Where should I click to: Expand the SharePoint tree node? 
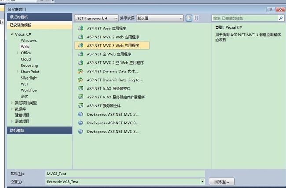[x=18, y=72]
